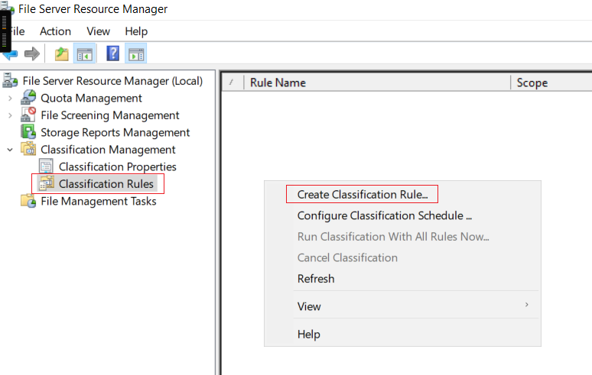Select File Management Tasks in the tree
The image size is (592, 375).
pos(99,202)
